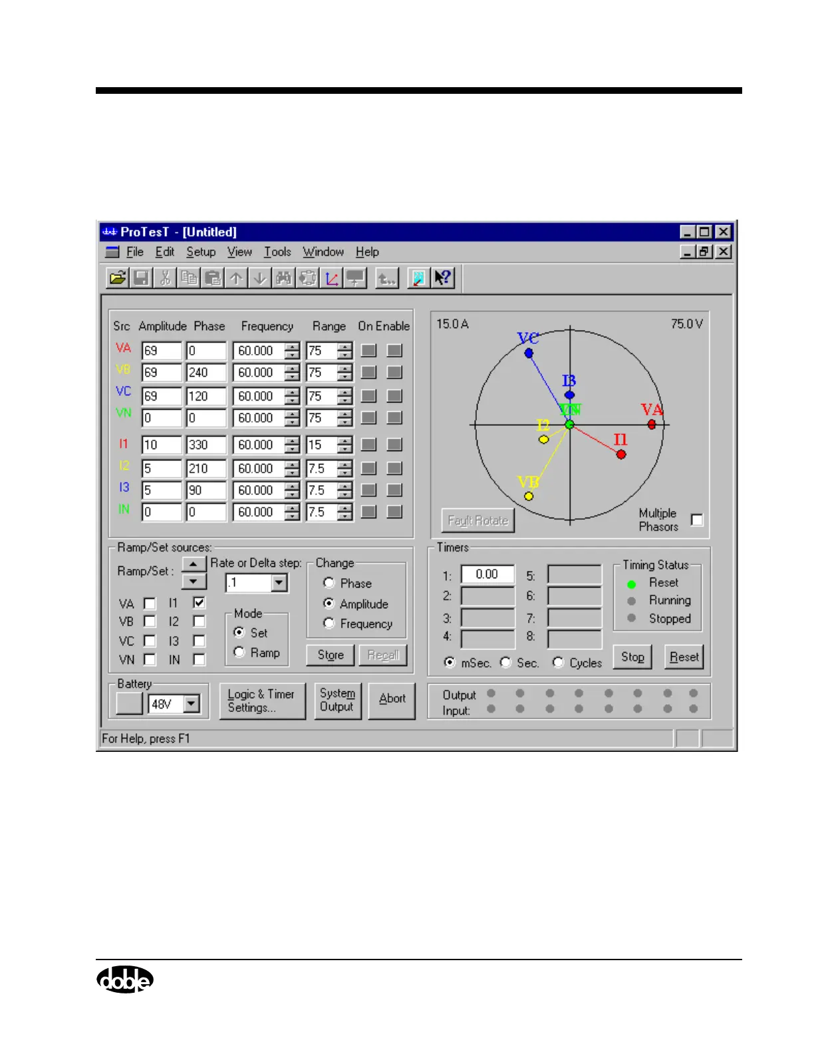Click the I2 range spinner arrows
The width and height of the screenshot is (814, 1054).
344,468
